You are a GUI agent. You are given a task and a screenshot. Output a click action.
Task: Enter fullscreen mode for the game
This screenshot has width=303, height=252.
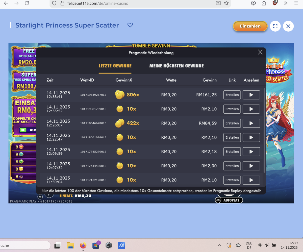[275, 26]
